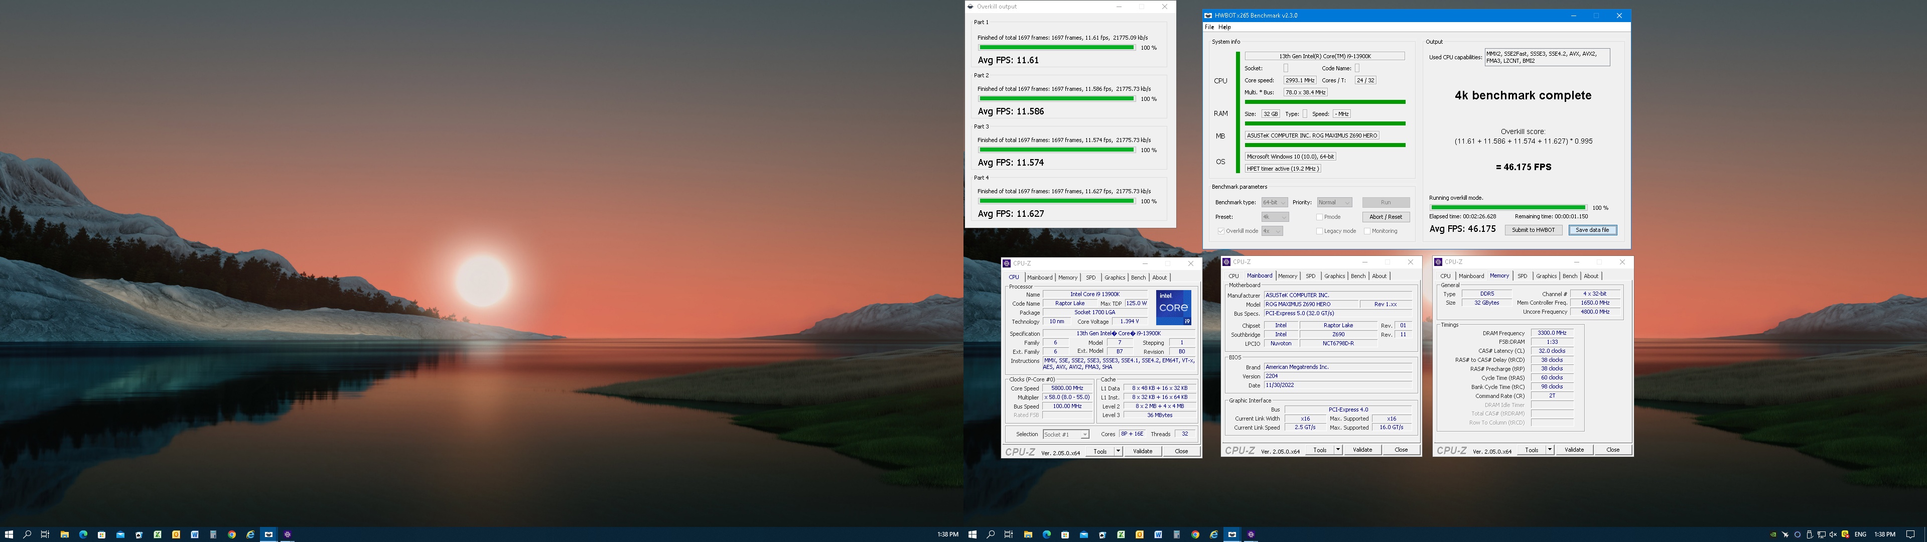Click the Core speed 2993.1 MHz field

[x=1299, y=80]
